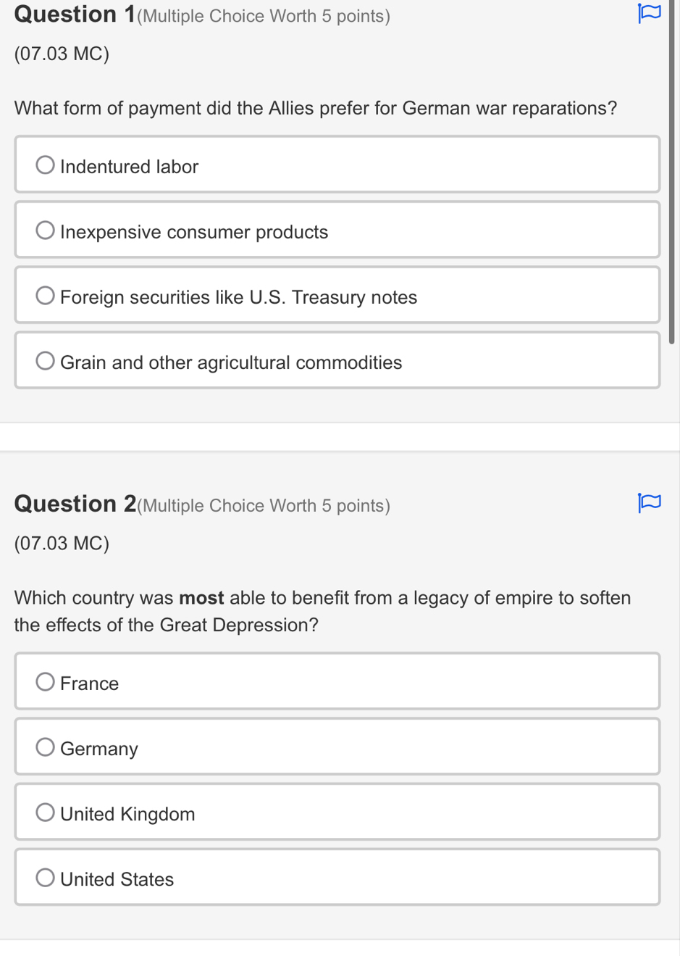Choose Inexpensive consumer products option
680x956 pixels.
pyautogui.click(x=46, y=230)
